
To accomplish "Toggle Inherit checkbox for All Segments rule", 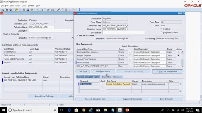I will pos(102,84).
